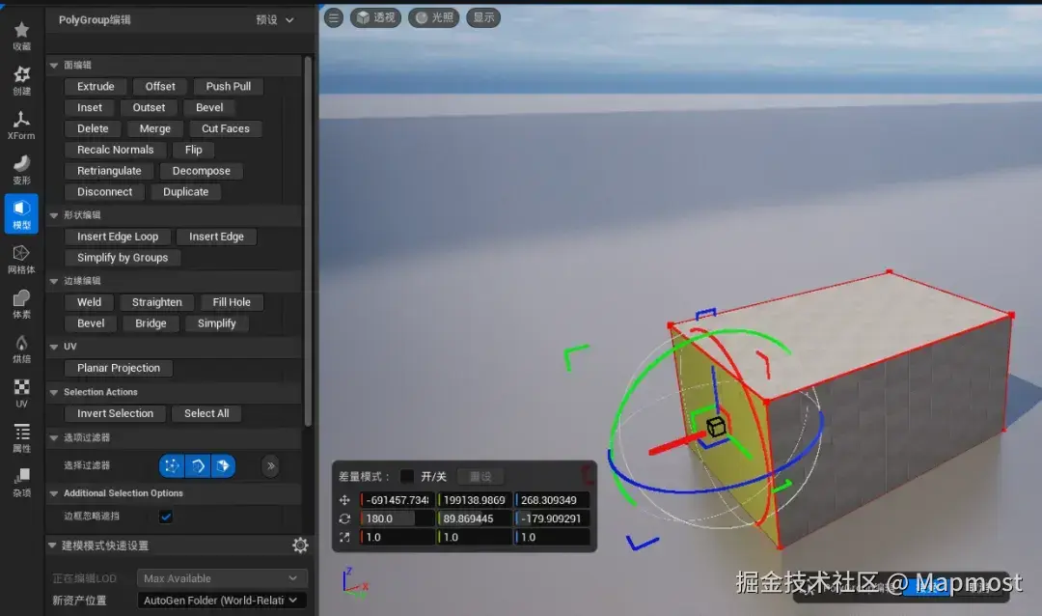Open the 光照 lighting view mode menu
The width and height of the screenshot is (1042, 616).
[x=434, y=18]
